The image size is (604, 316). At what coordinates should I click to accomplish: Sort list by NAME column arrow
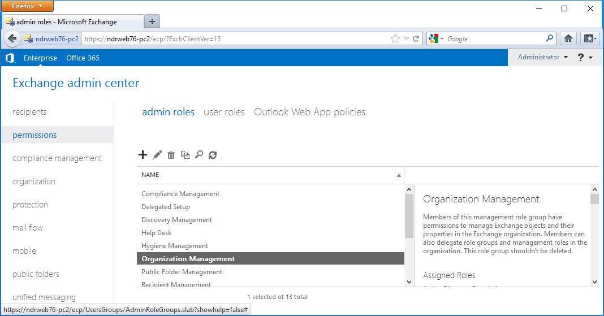coord(399,175)
